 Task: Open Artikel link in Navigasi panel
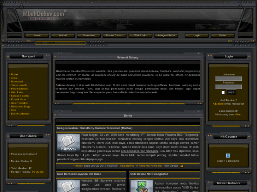tap(14, 78)
